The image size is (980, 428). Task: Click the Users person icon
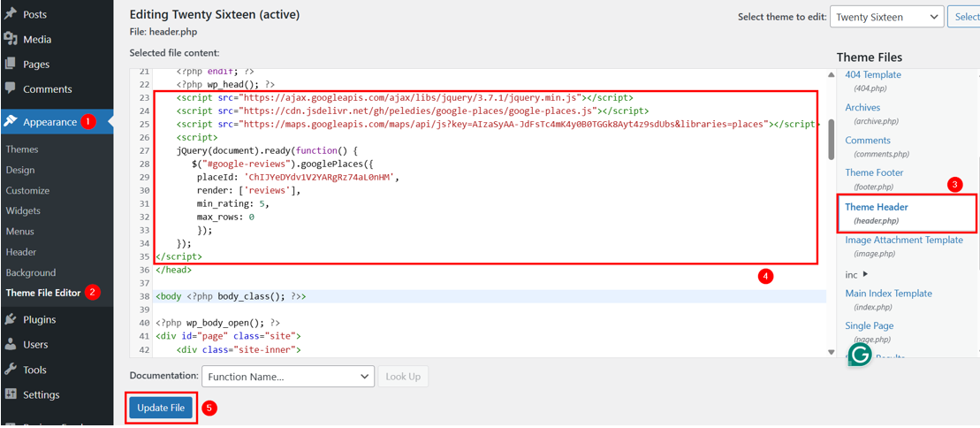(x=10, y=344)
